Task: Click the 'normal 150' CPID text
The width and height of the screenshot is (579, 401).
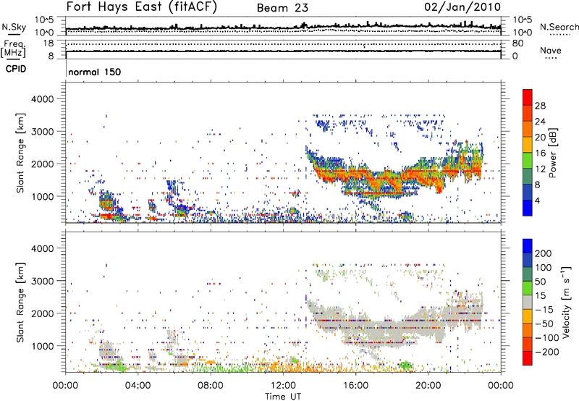Action: click(x=95, y=72)
